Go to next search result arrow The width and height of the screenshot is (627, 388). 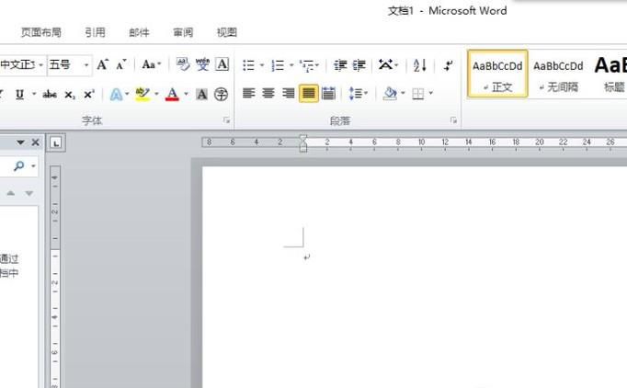[28, 193]
